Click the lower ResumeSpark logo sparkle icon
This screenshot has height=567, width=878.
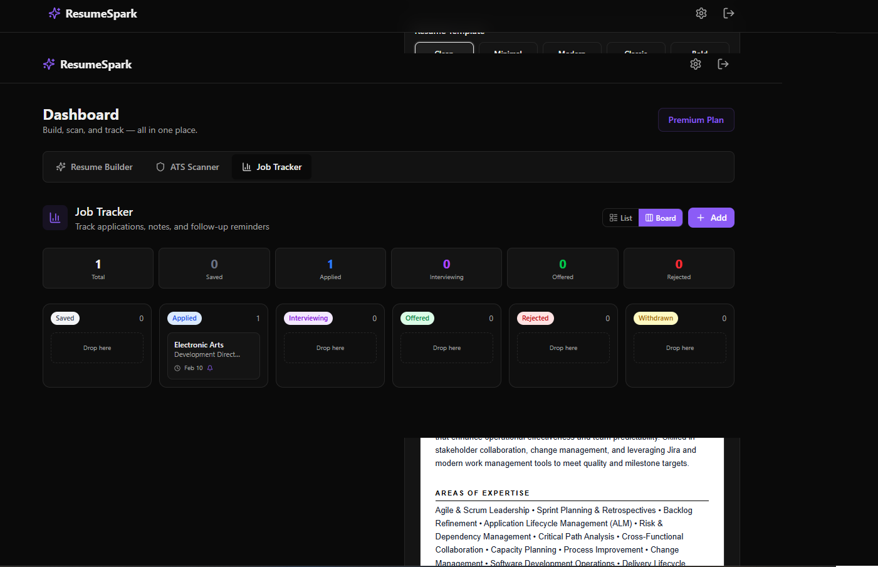point(49,64)
